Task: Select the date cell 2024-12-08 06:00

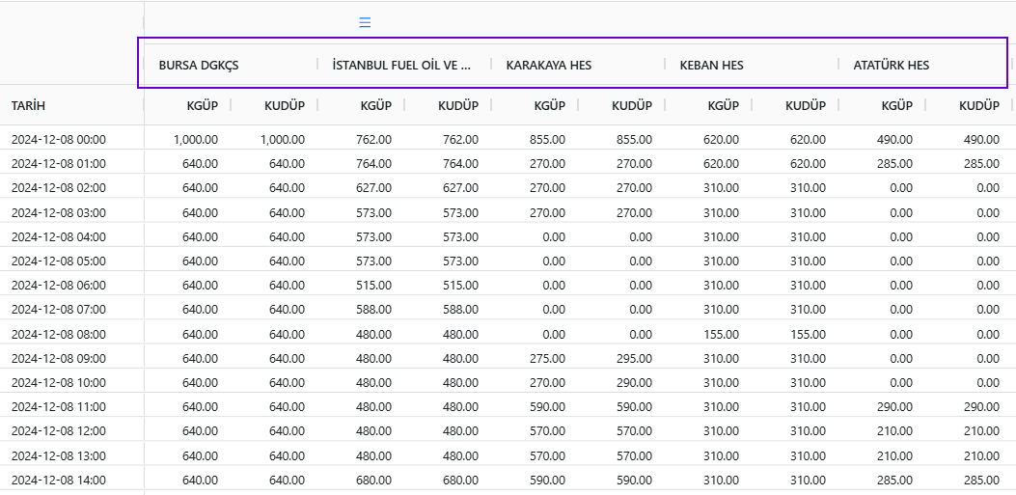Action: tap(58, 286)
